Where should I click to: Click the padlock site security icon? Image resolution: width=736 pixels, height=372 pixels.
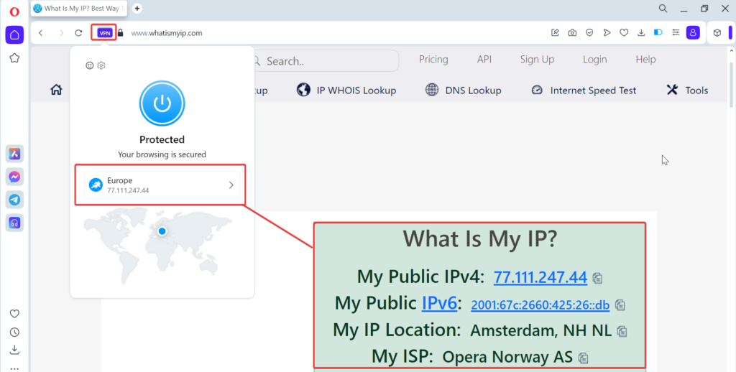coord(121,33)
